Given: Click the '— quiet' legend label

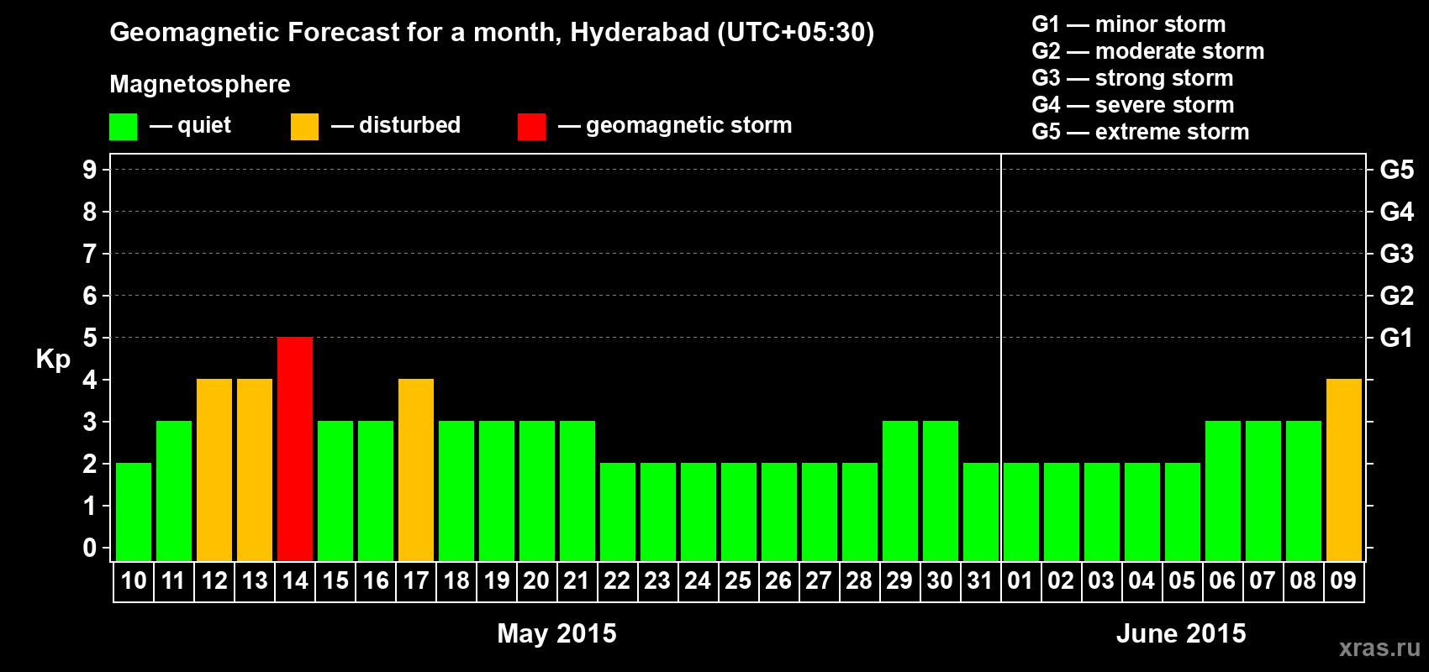Looking at the screenshot, I should (x=190, y=125).
